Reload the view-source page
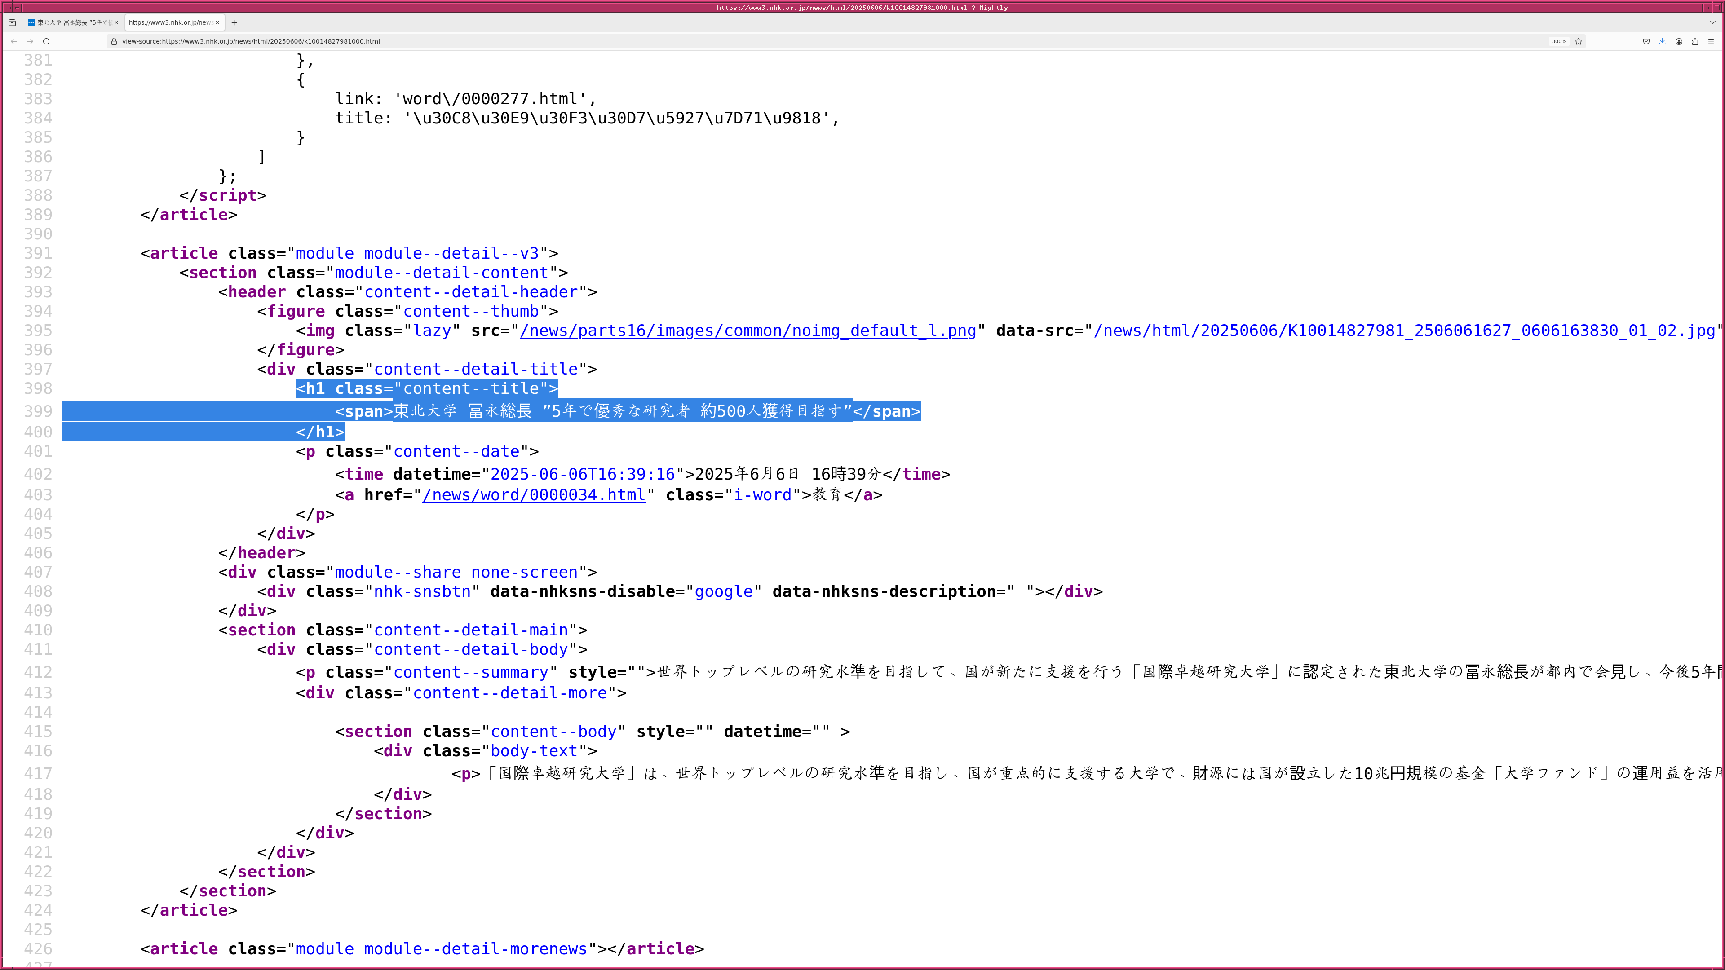Screen dimensions: 1725x970 click(46, 41)
